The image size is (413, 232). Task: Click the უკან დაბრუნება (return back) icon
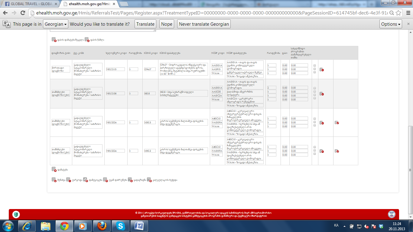(x=105, y=180)
